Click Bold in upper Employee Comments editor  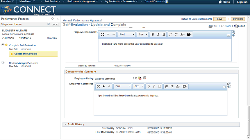pos(153,35)
